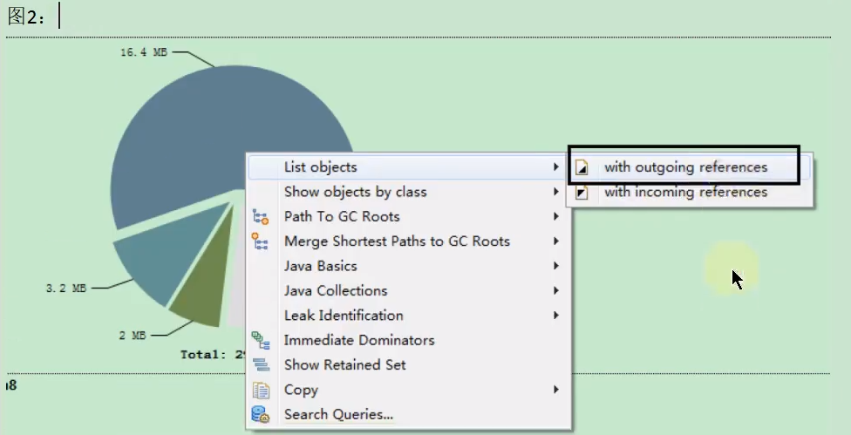Click the incoming references page icon
The image size is (851, 435).
click(x=582, y=192)
